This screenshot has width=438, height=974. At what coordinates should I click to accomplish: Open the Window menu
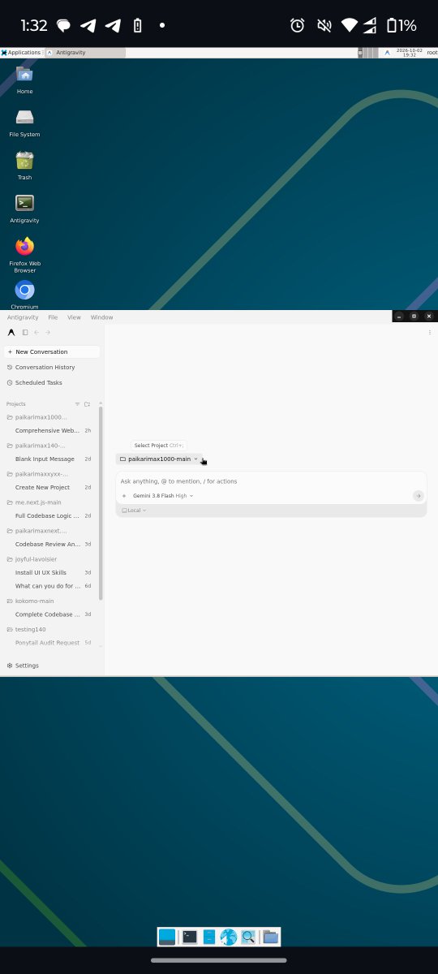[101, 317]
